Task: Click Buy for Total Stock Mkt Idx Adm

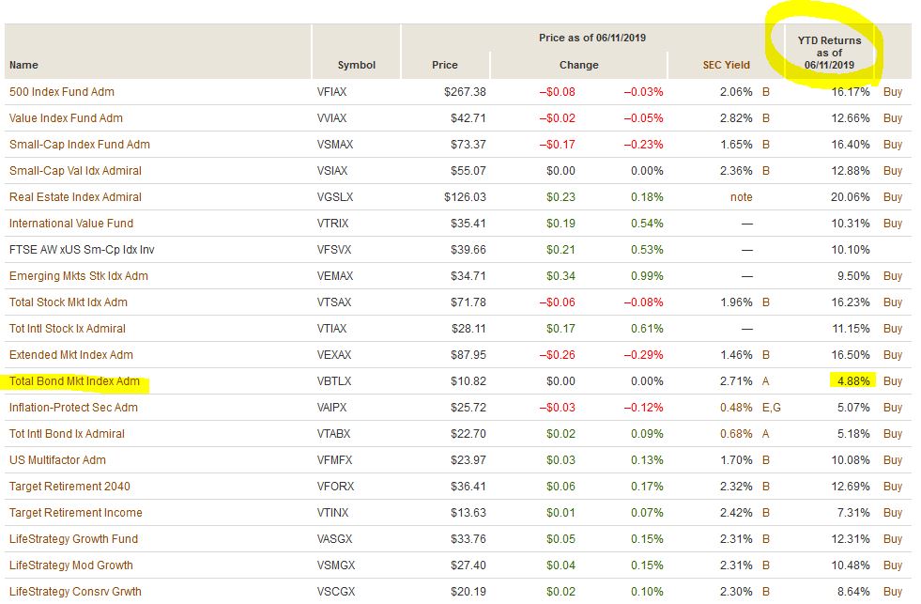Action: (892, 302)
